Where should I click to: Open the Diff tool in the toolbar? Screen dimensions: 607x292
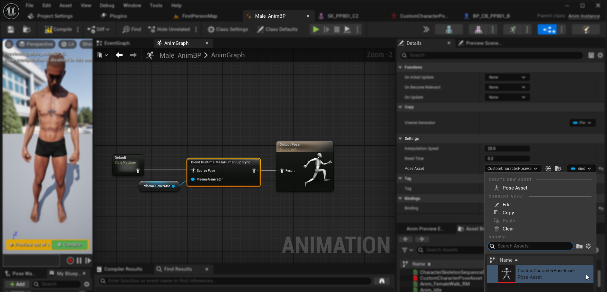click(x=98, y=29)
